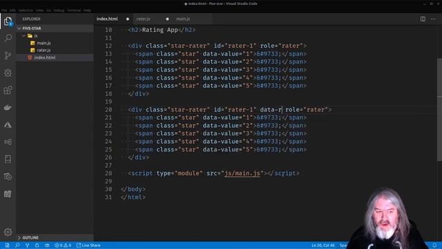Open the Debug view in activity bar

point(8,73)
